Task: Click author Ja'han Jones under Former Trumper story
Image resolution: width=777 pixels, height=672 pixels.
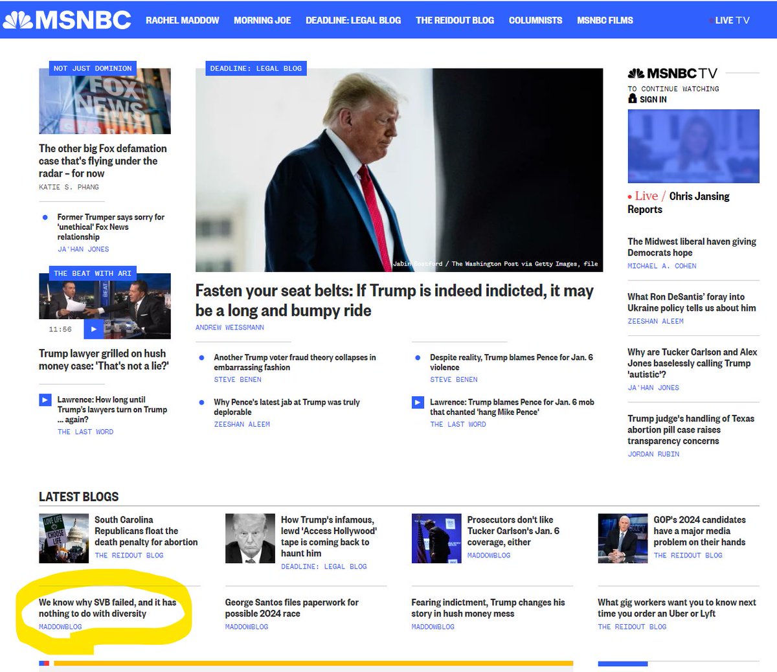Action: 84,249
